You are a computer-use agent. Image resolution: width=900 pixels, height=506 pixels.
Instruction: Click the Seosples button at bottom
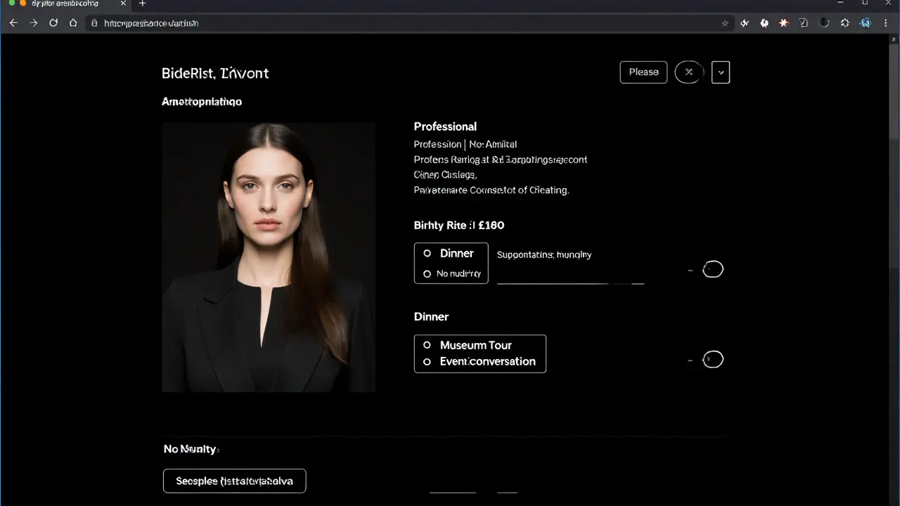click(x=234, y=481)
